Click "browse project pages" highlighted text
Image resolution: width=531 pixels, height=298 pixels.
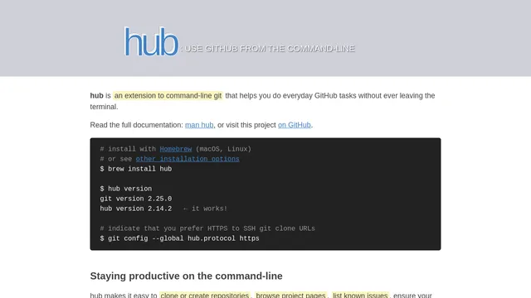pyautogui.click(x=290, y=295)
